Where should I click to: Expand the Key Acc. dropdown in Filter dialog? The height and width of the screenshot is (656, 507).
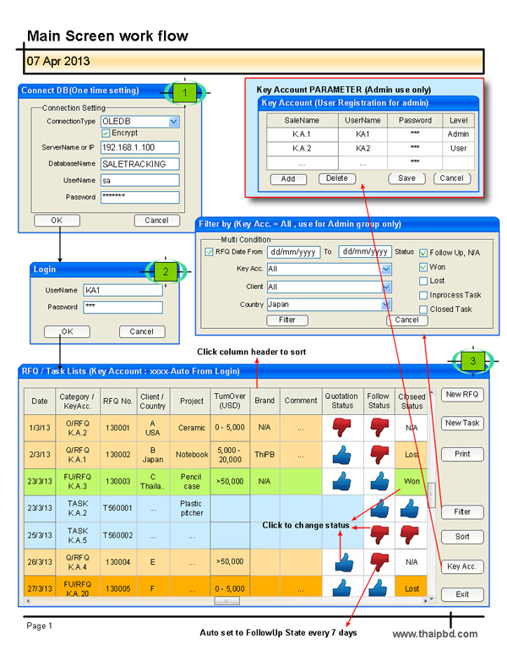point(386,269)
